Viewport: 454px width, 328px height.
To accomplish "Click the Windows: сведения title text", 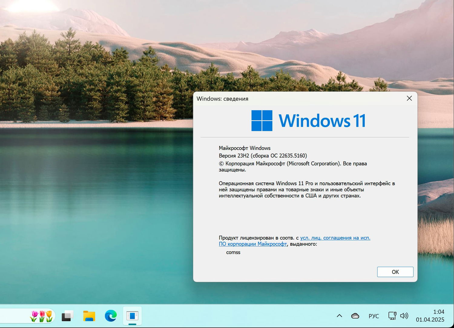I will pyautogui.click(x=222, y=99).
